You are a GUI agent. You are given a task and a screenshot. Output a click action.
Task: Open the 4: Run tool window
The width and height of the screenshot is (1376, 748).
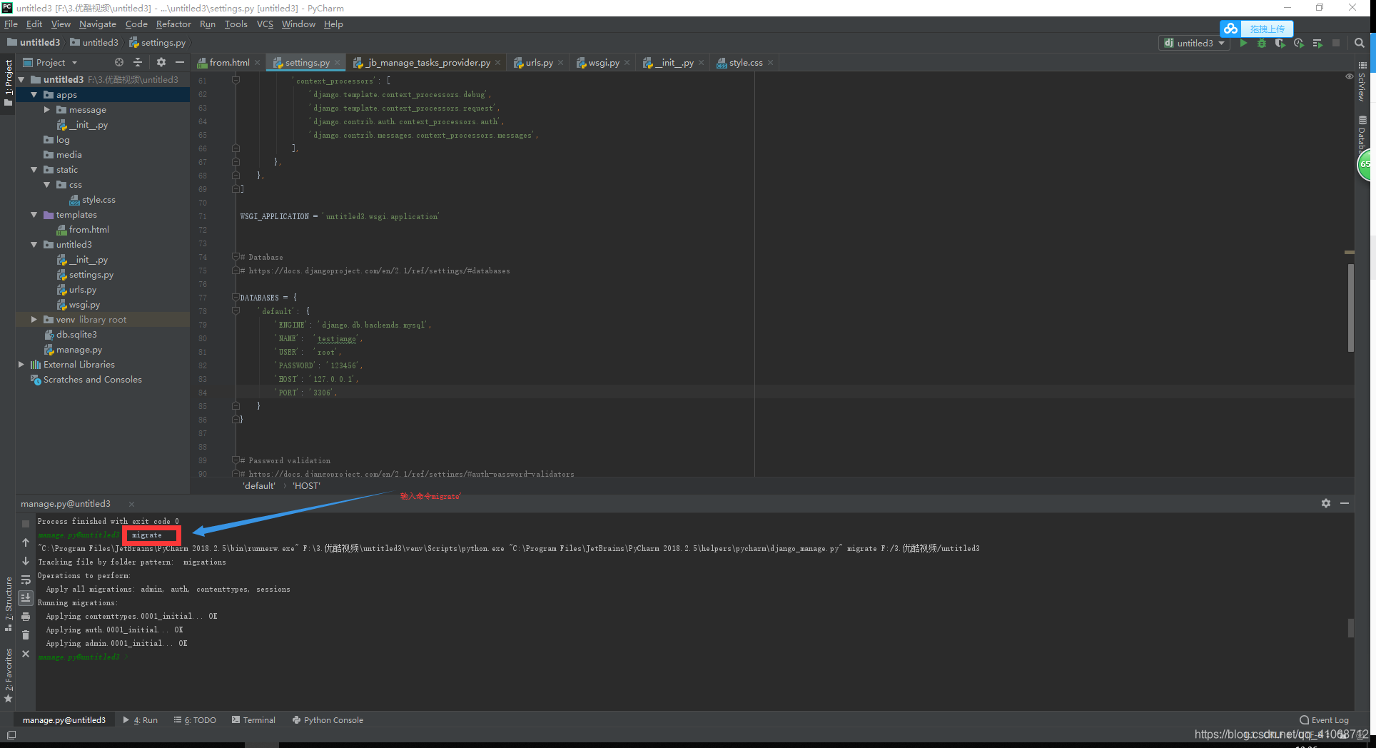coord(141,720)
